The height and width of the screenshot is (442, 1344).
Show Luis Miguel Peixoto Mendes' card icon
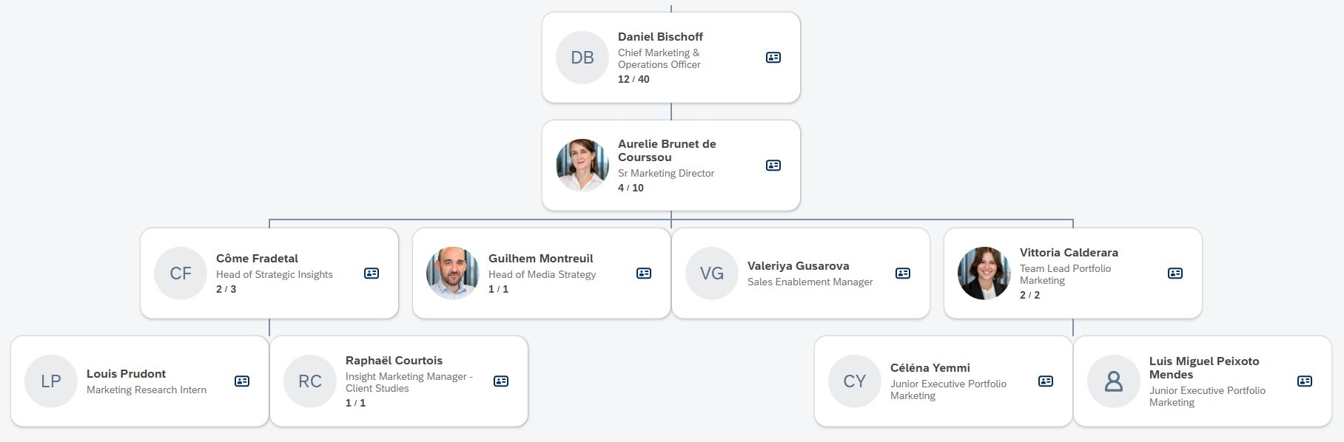pyautogui.click(x=1305, y=381)
